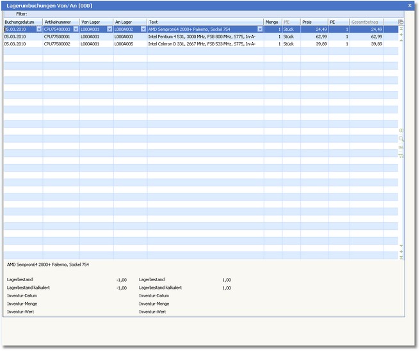Expand the Artikelnummer dropdown for CPU75400003
The height and width of the screenshot is (351, 420).
(x=76, y=29)
